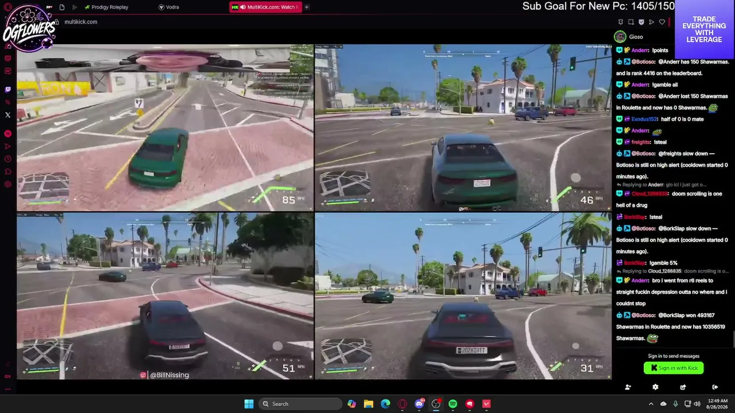Launch Copilot from the taskbar
Viewport: 735px width, 413px height.
(351, 404)
